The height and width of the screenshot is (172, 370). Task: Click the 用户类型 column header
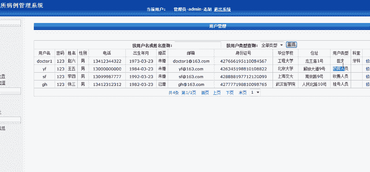click(340, 53)
